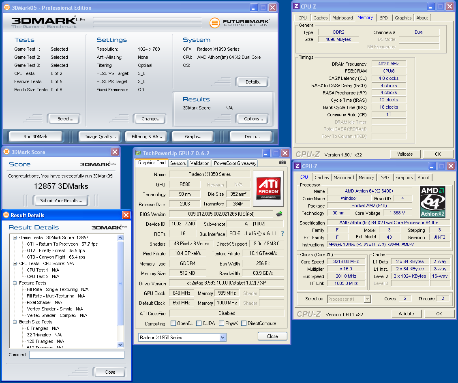Collapse the Feature Tests tree node
The width and height of the screenshot is (458, 383).
tap(15, 283)
